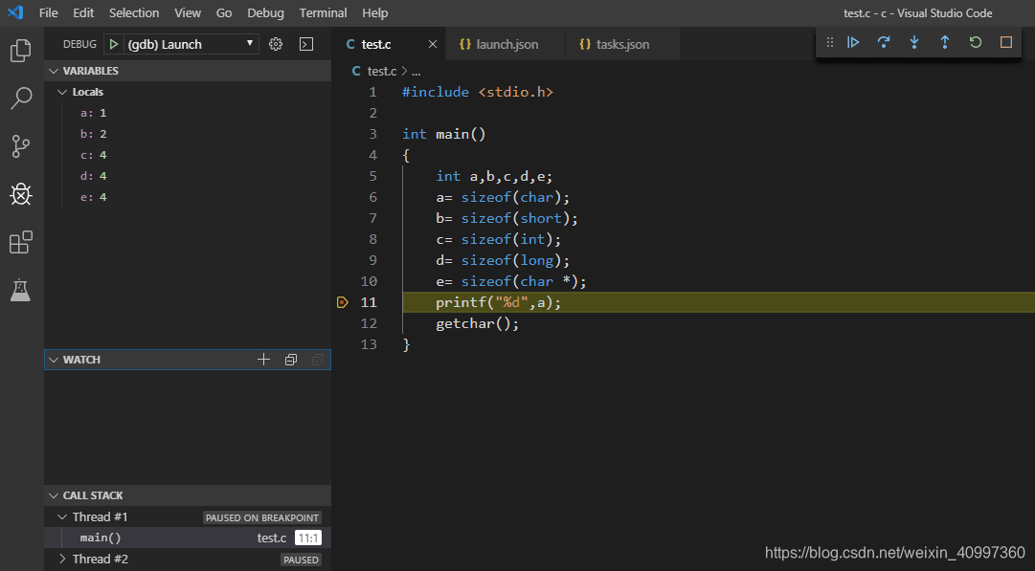Click the printf("%d",a); code line
Viewport: 1035px width, 571px height.
[x=499, y=302]
